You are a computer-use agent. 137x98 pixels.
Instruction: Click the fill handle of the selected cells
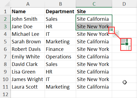click(112, 30)
